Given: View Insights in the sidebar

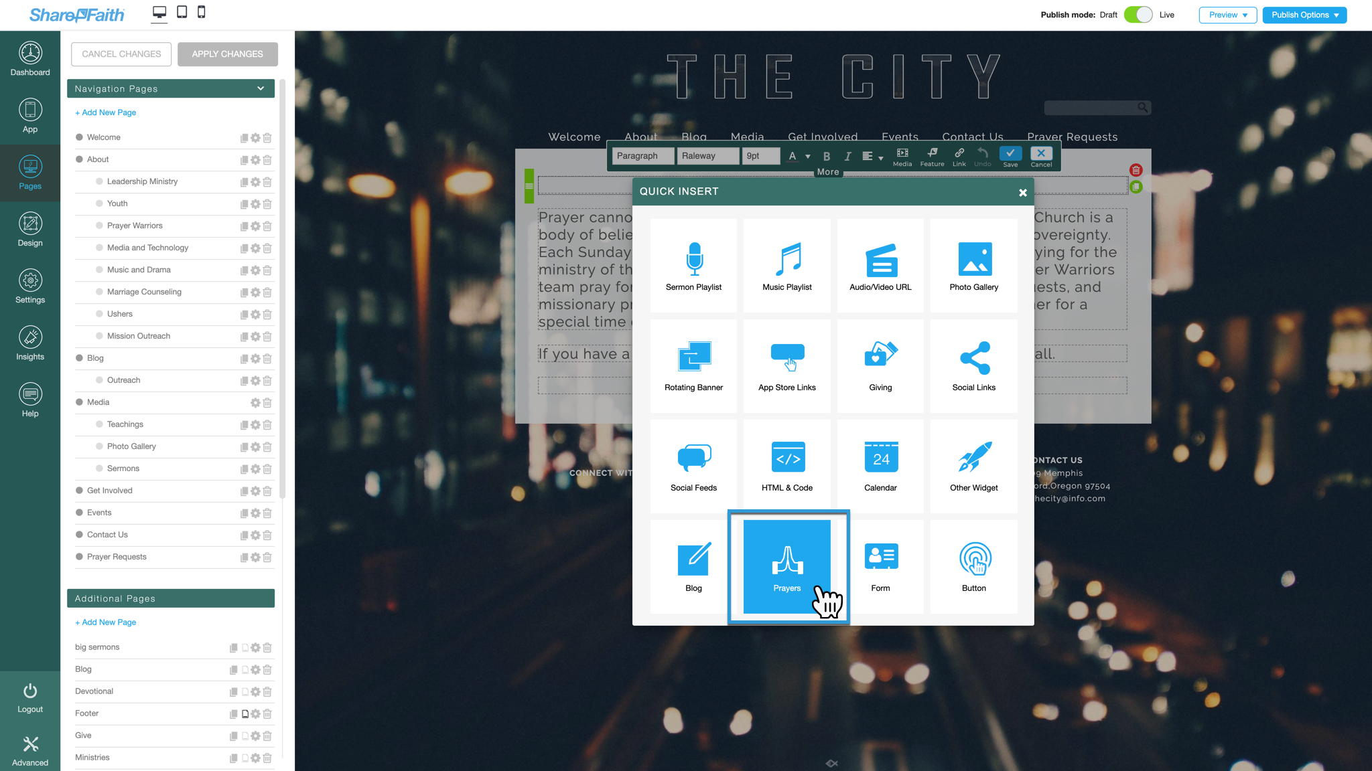Looking at the screenshot, I should [30, 343].
